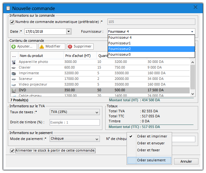Open the Mode de paiement dropdown
The image size is (206, 173).
tap(97, 139)
